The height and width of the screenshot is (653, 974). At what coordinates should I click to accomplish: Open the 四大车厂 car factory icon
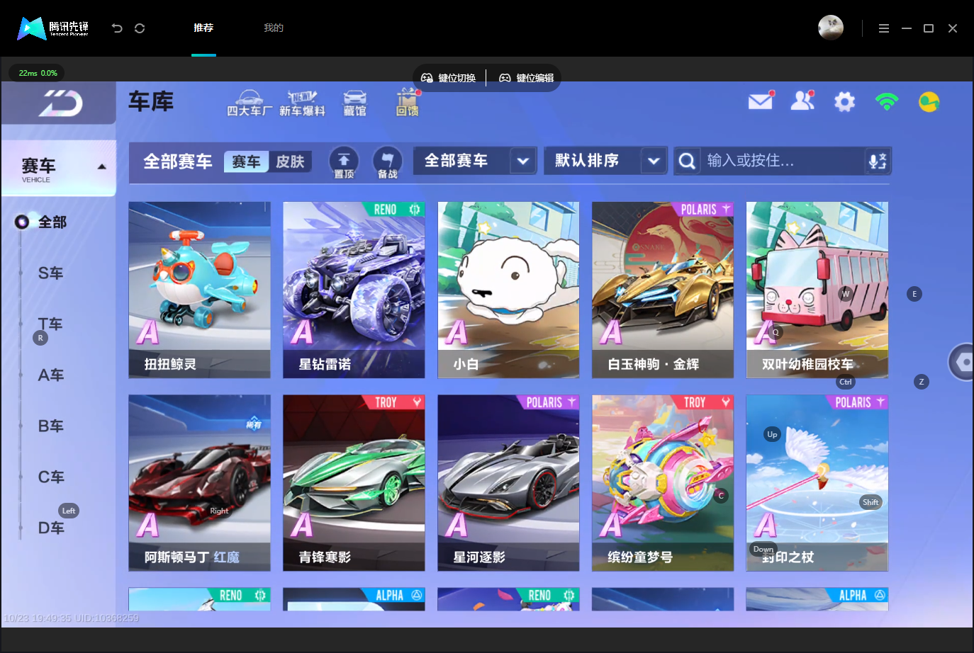tap(249, 103)
